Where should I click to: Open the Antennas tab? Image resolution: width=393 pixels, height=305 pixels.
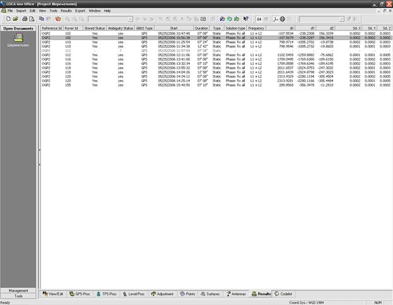click(x=237, y=294)
